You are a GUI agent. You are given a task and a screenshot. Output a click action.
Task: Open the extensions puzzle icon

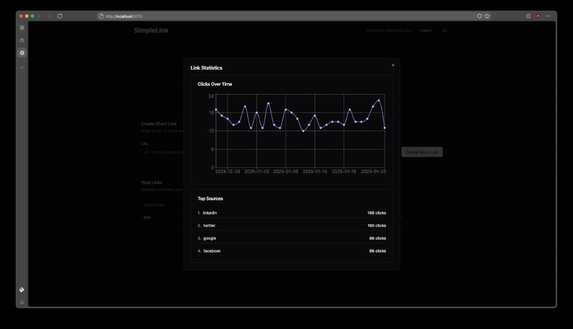pos(528,16)
